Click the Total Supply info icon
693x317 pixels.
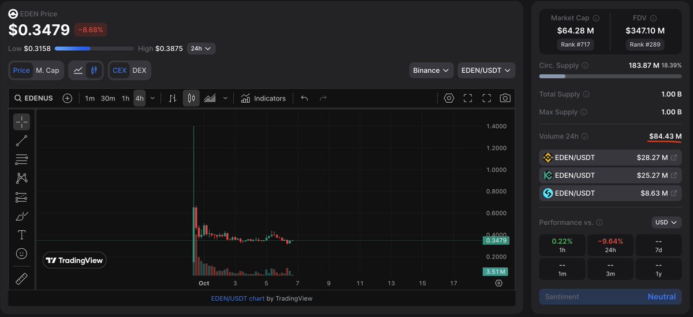586,94
